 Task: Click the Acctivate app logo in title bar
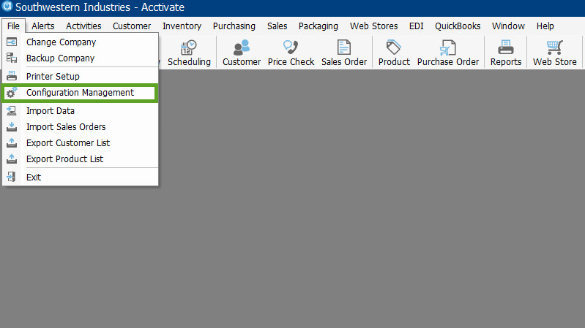7,7
